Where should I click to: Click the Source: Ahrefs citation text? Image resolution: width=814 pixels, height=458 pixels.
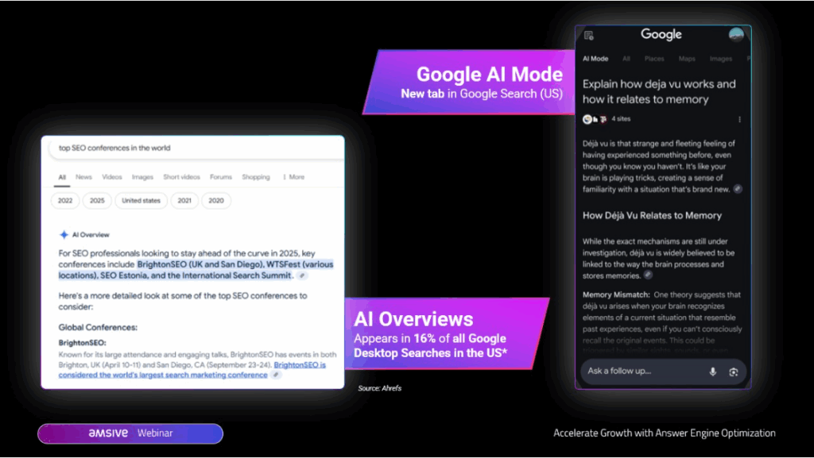click(379, 388)
